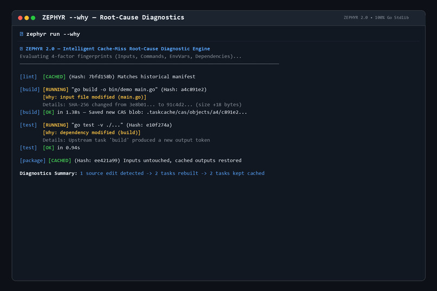
Task: Click '[CACHED]' status on the lint line
Action: pyautogui.click(x=54, y=76)
